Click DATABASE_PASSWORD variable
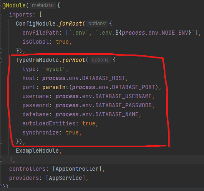Viewport: 204px width, 191px height. point(124,105)
